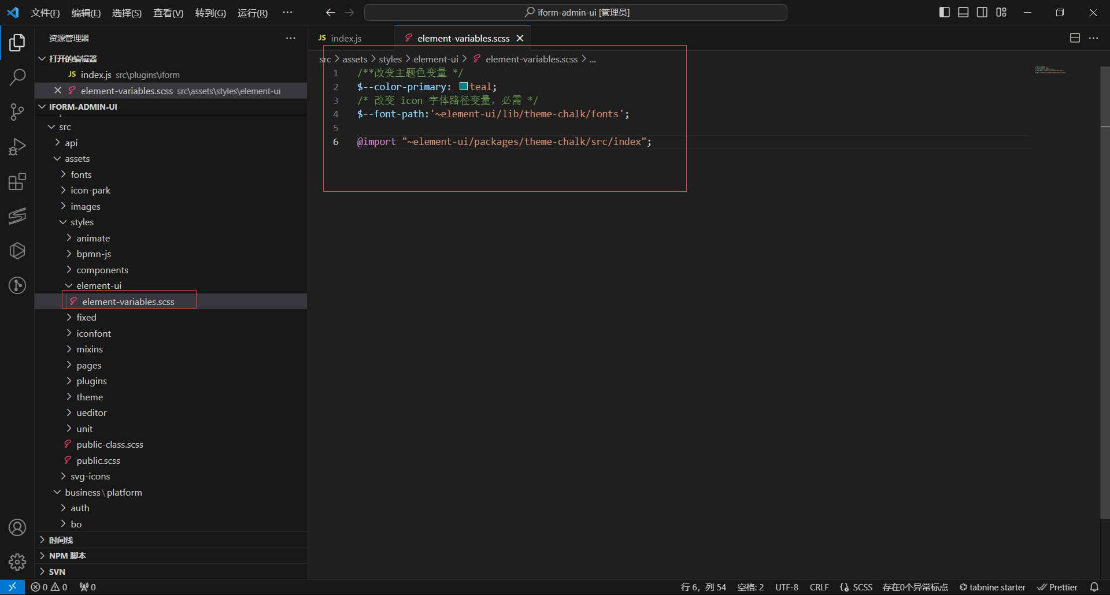Open the Extensions view
The height and width of the screenshot is (595, 1110).
tap(17, 182)
